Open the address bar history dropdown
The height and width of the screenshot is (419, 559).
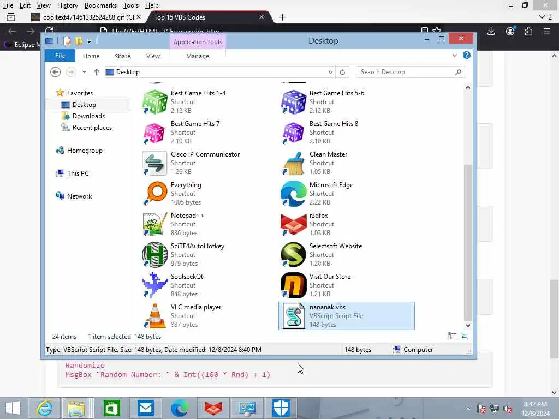tap(330, 72)
